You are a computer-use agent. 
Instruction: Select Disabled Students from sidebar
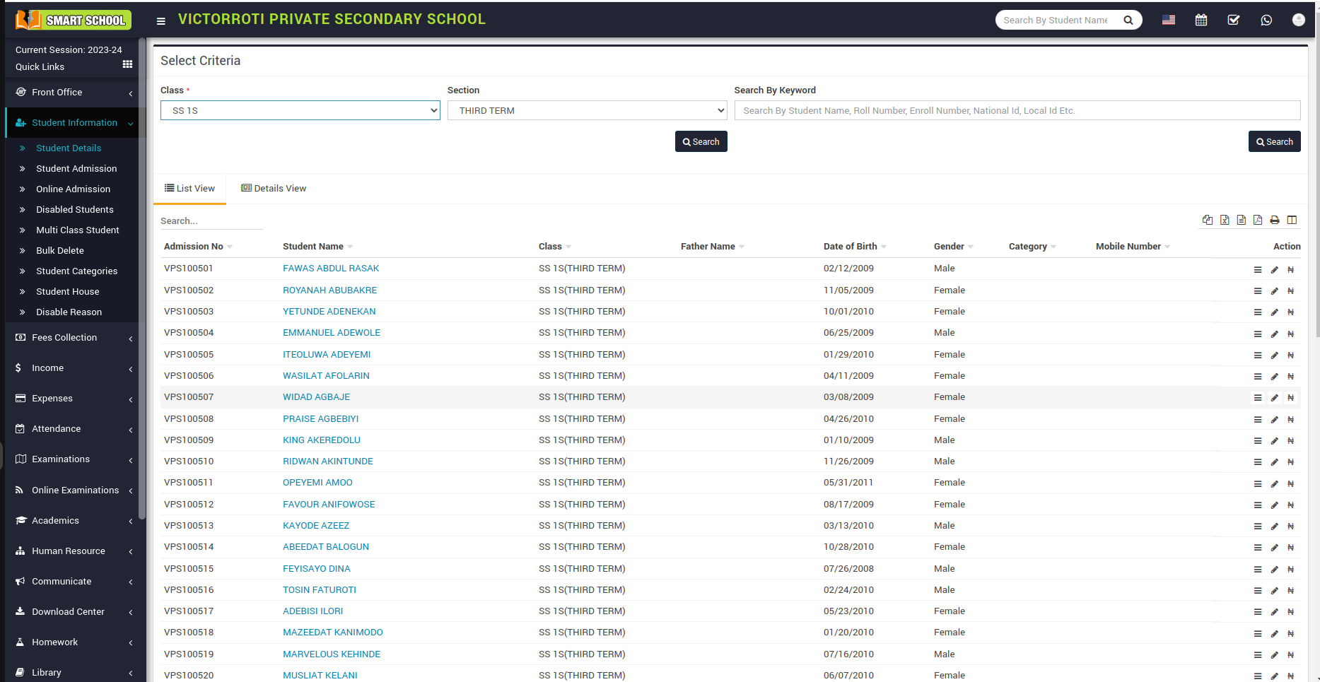[x=74, y=209]
